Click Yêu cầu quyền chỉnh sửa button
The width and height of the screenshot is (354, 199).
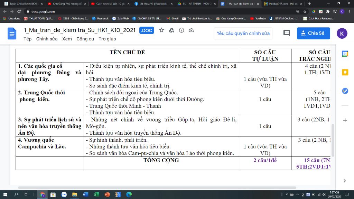[x=243, y=34]
